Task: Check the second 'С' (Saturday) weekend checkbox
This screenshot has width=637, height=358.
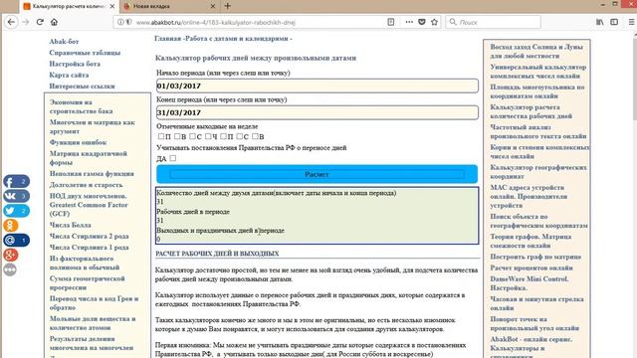Action: (239, 136)
